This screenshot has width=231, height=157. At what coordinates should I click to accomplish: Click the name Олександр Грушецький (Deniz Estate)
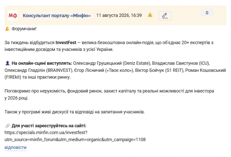(112, 63)
